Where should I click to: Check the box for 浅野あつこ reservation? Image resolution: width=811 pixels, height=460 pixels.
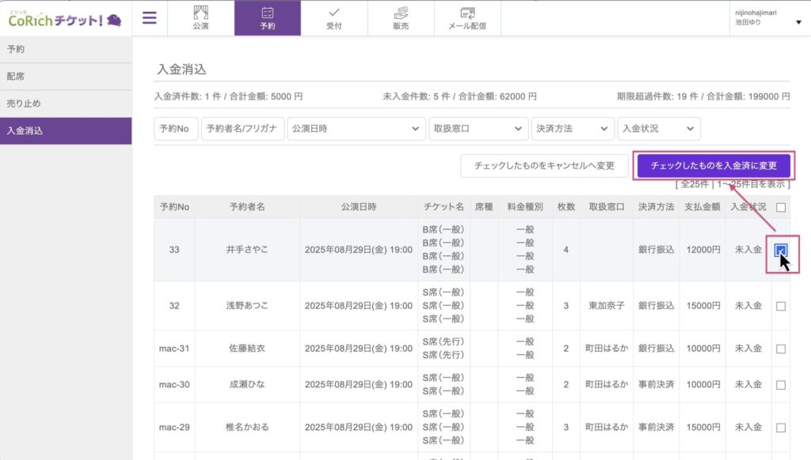[781, 306]
